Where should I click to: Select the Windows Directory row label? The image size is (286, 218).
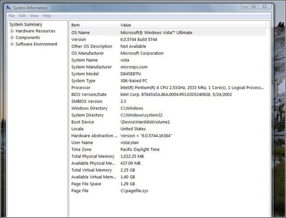pyautogui.click(x=89, y=108)
